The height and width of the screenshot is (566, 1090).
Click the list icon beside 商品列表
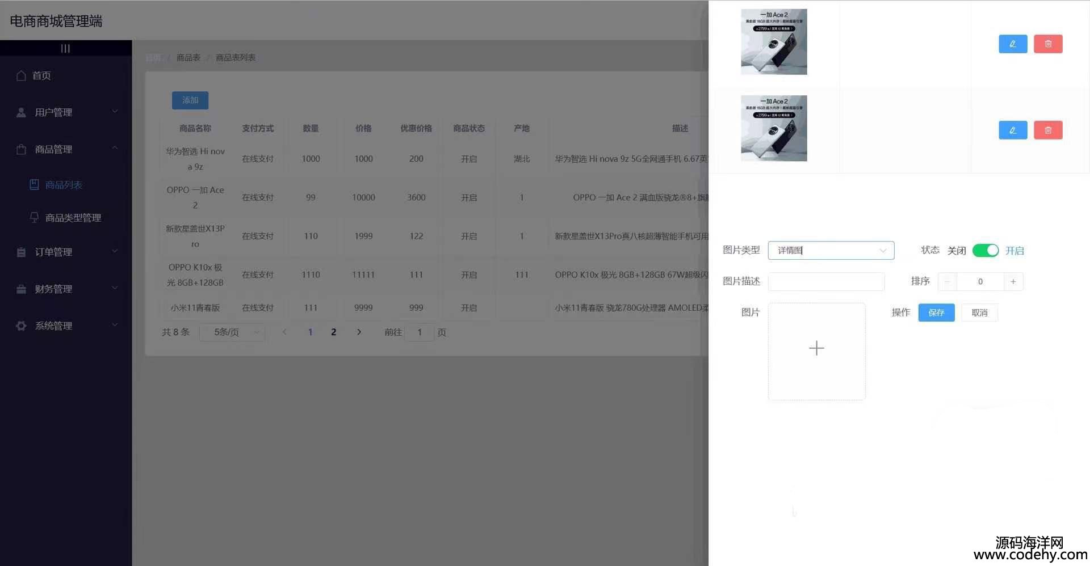click(34, 184)
